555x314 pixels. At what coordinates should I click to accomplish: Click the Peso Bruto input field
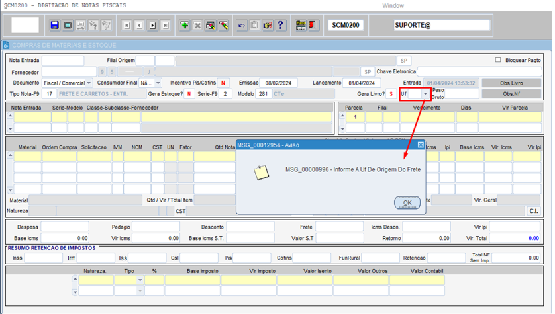(462, 94)
